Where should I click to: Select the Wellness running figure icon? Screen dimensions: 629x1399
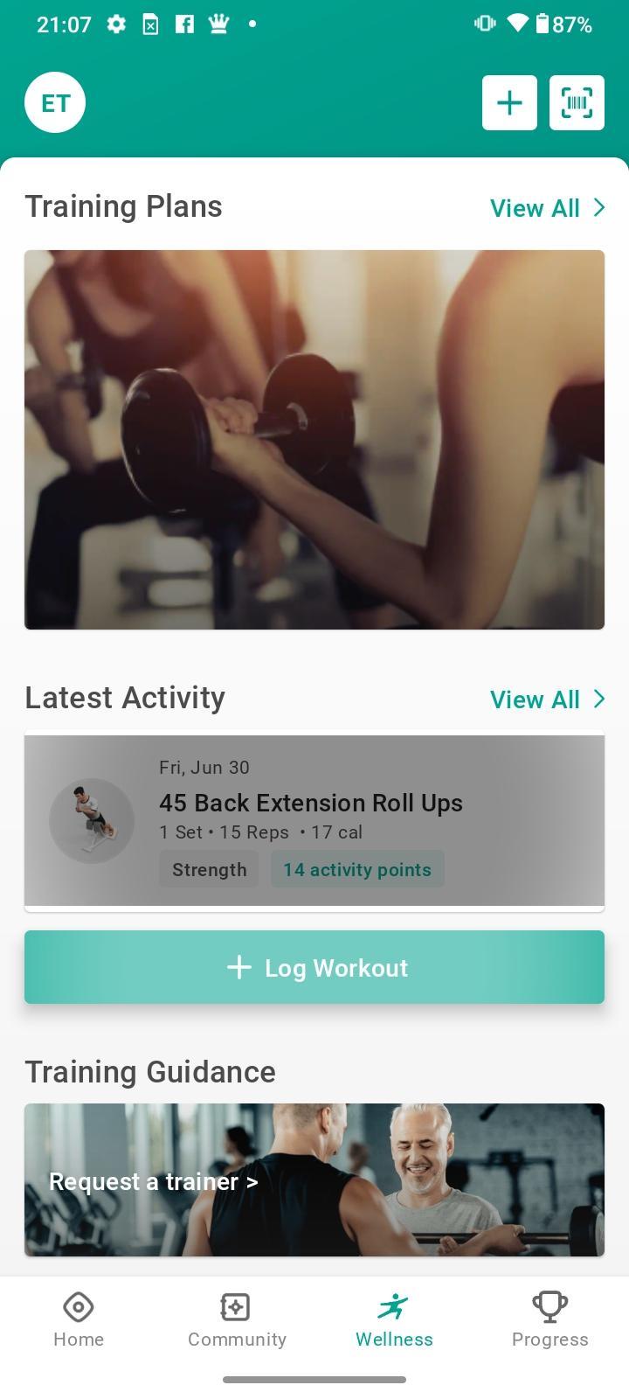[x=393, y=1306]
